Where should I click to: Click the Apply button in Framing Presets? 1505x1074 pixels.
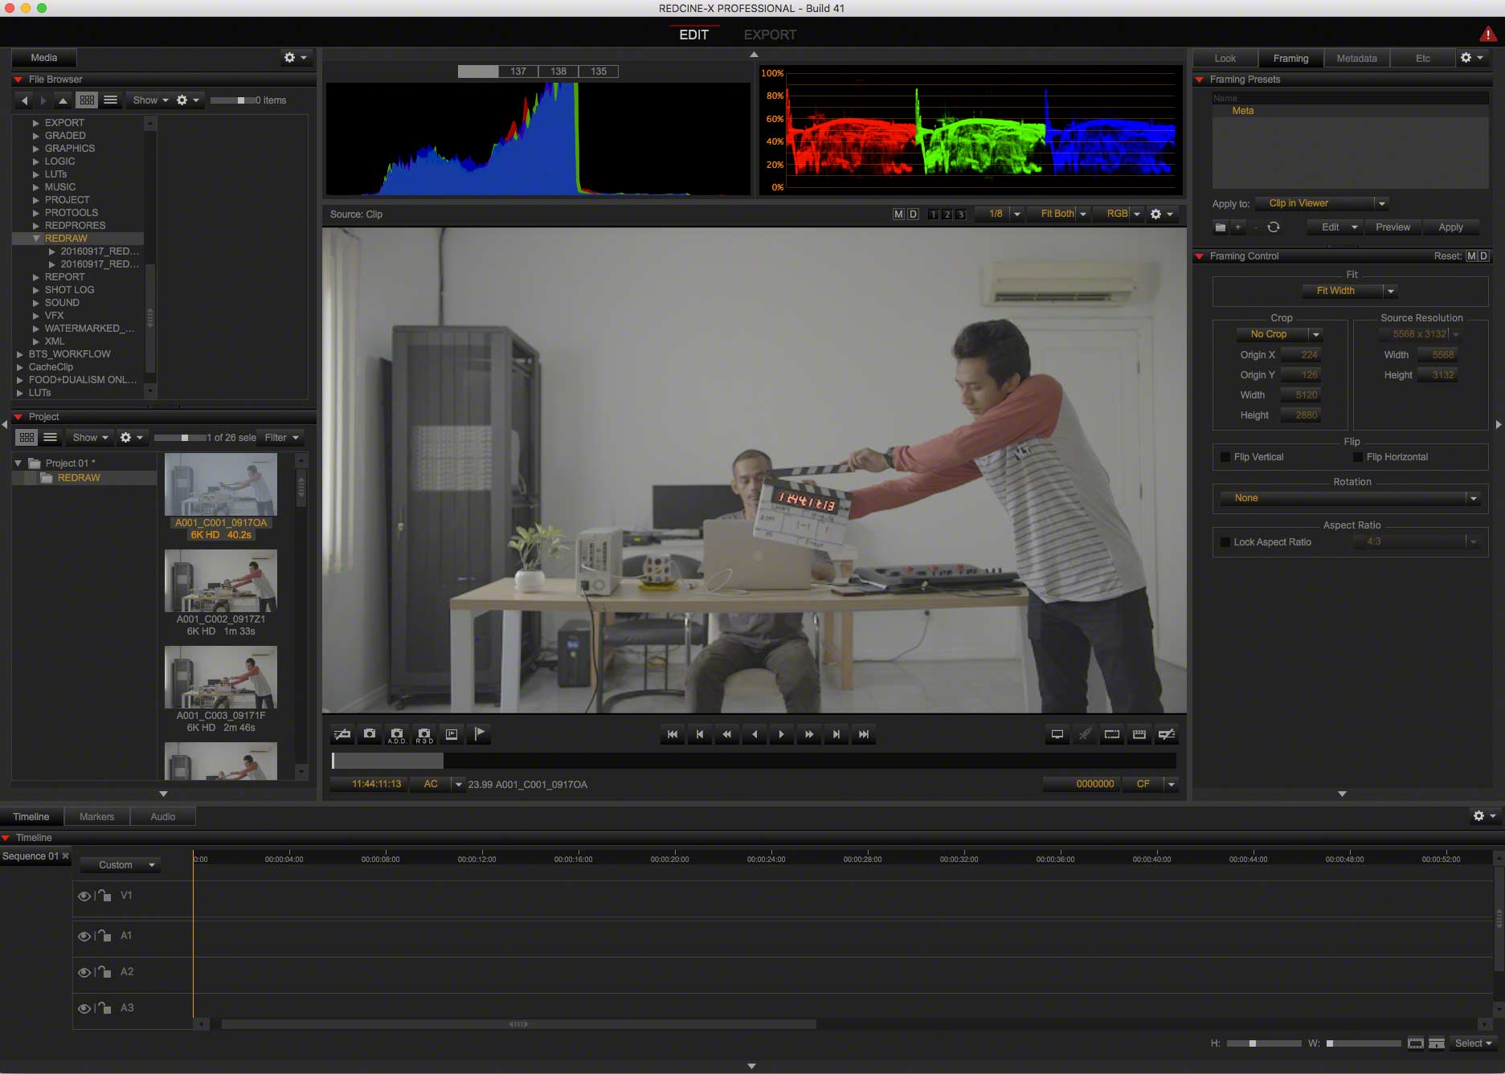pos(1450,227)
